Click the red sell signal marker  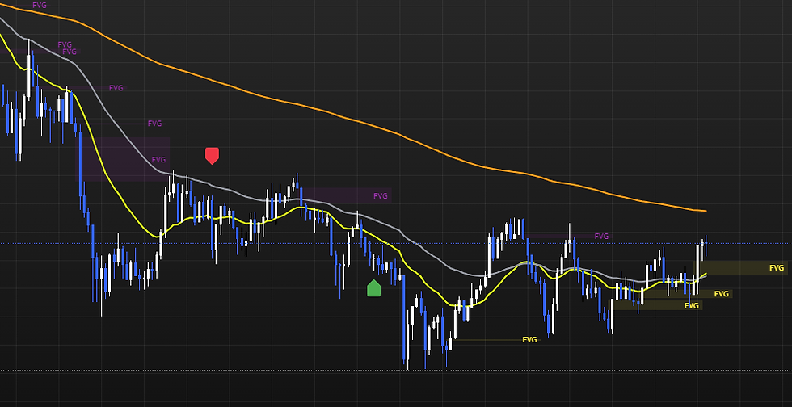pyautogui.click(x=212, y=156)
